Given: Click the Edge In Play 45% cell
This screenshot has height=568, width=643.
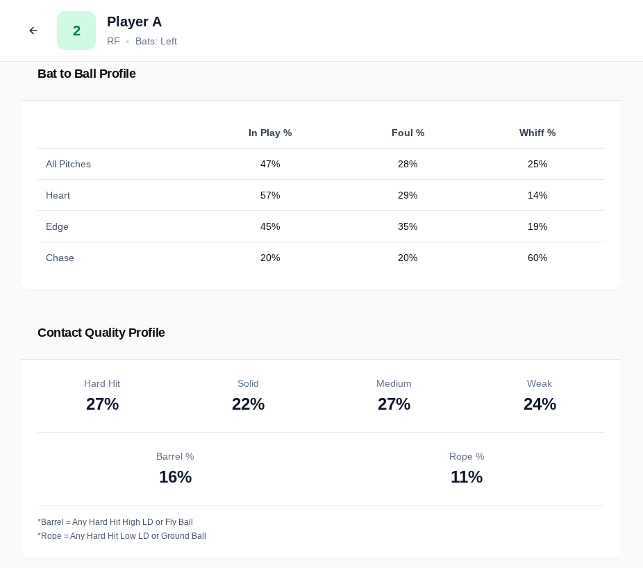Looking at the screenshot, I should pos(270,226).
